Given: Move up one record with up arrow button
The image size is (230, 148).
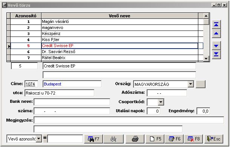Looking at the screenshot, I should point(216,34).
